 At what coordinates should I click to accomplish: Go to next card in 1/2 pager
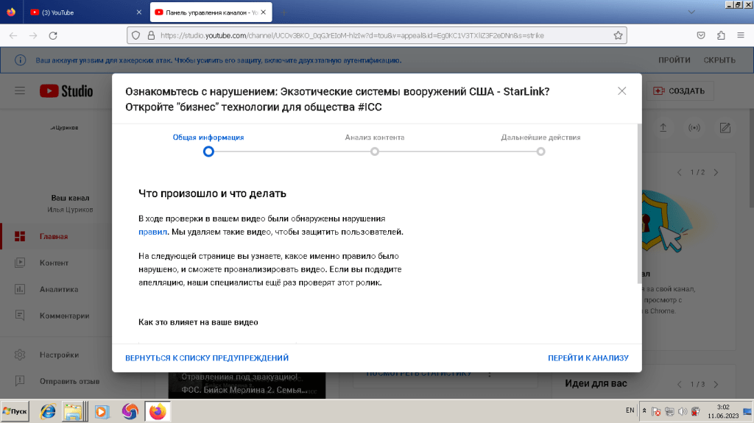pyautogui.click(x=716, y=172)
